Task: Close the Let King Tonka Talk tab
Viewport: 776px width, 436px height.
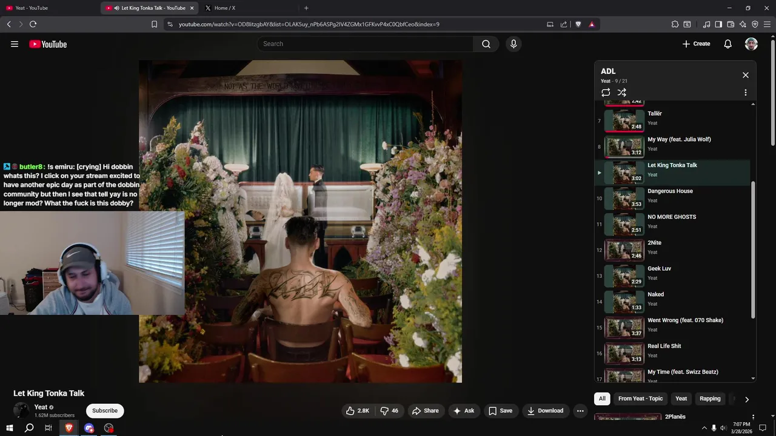Action: pos(192,8)
